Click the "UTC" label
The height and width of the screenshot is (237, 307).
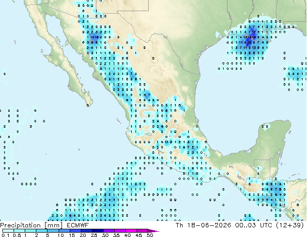click(266, 225)
